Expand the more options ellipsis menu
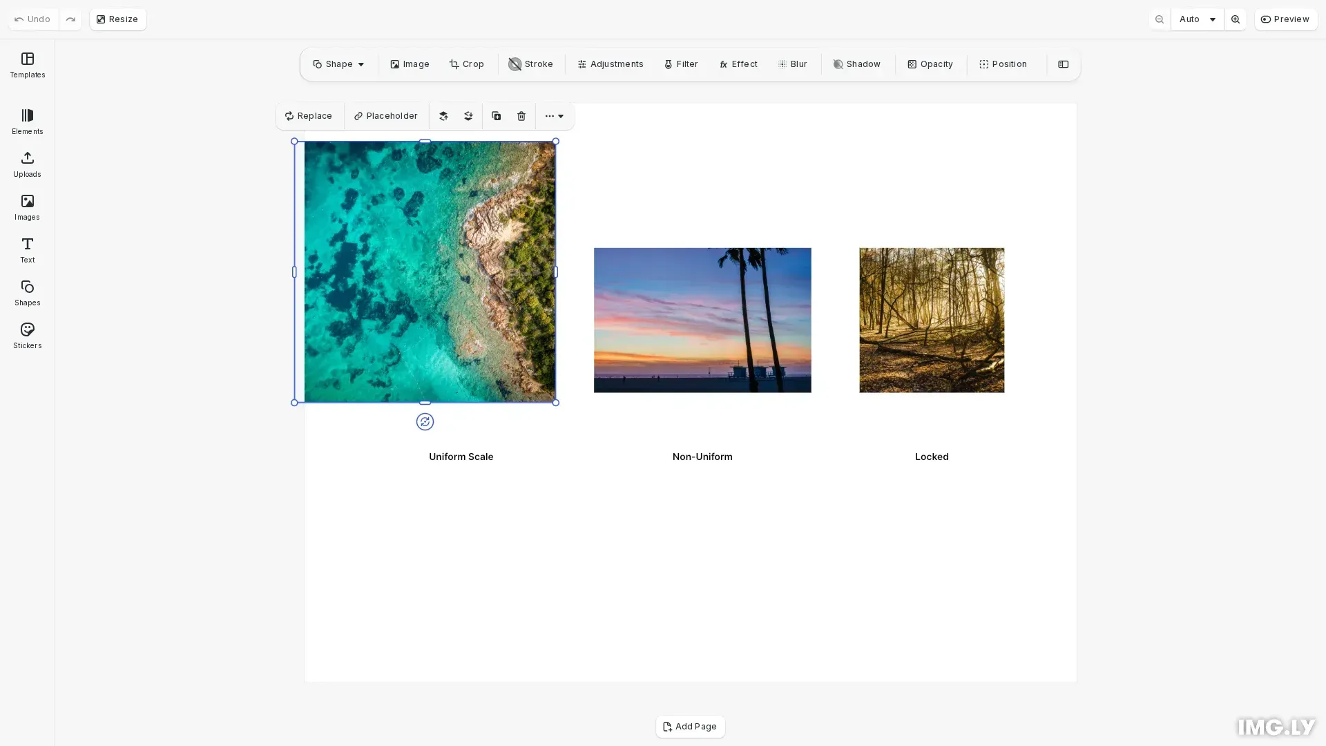 (555, 116)
